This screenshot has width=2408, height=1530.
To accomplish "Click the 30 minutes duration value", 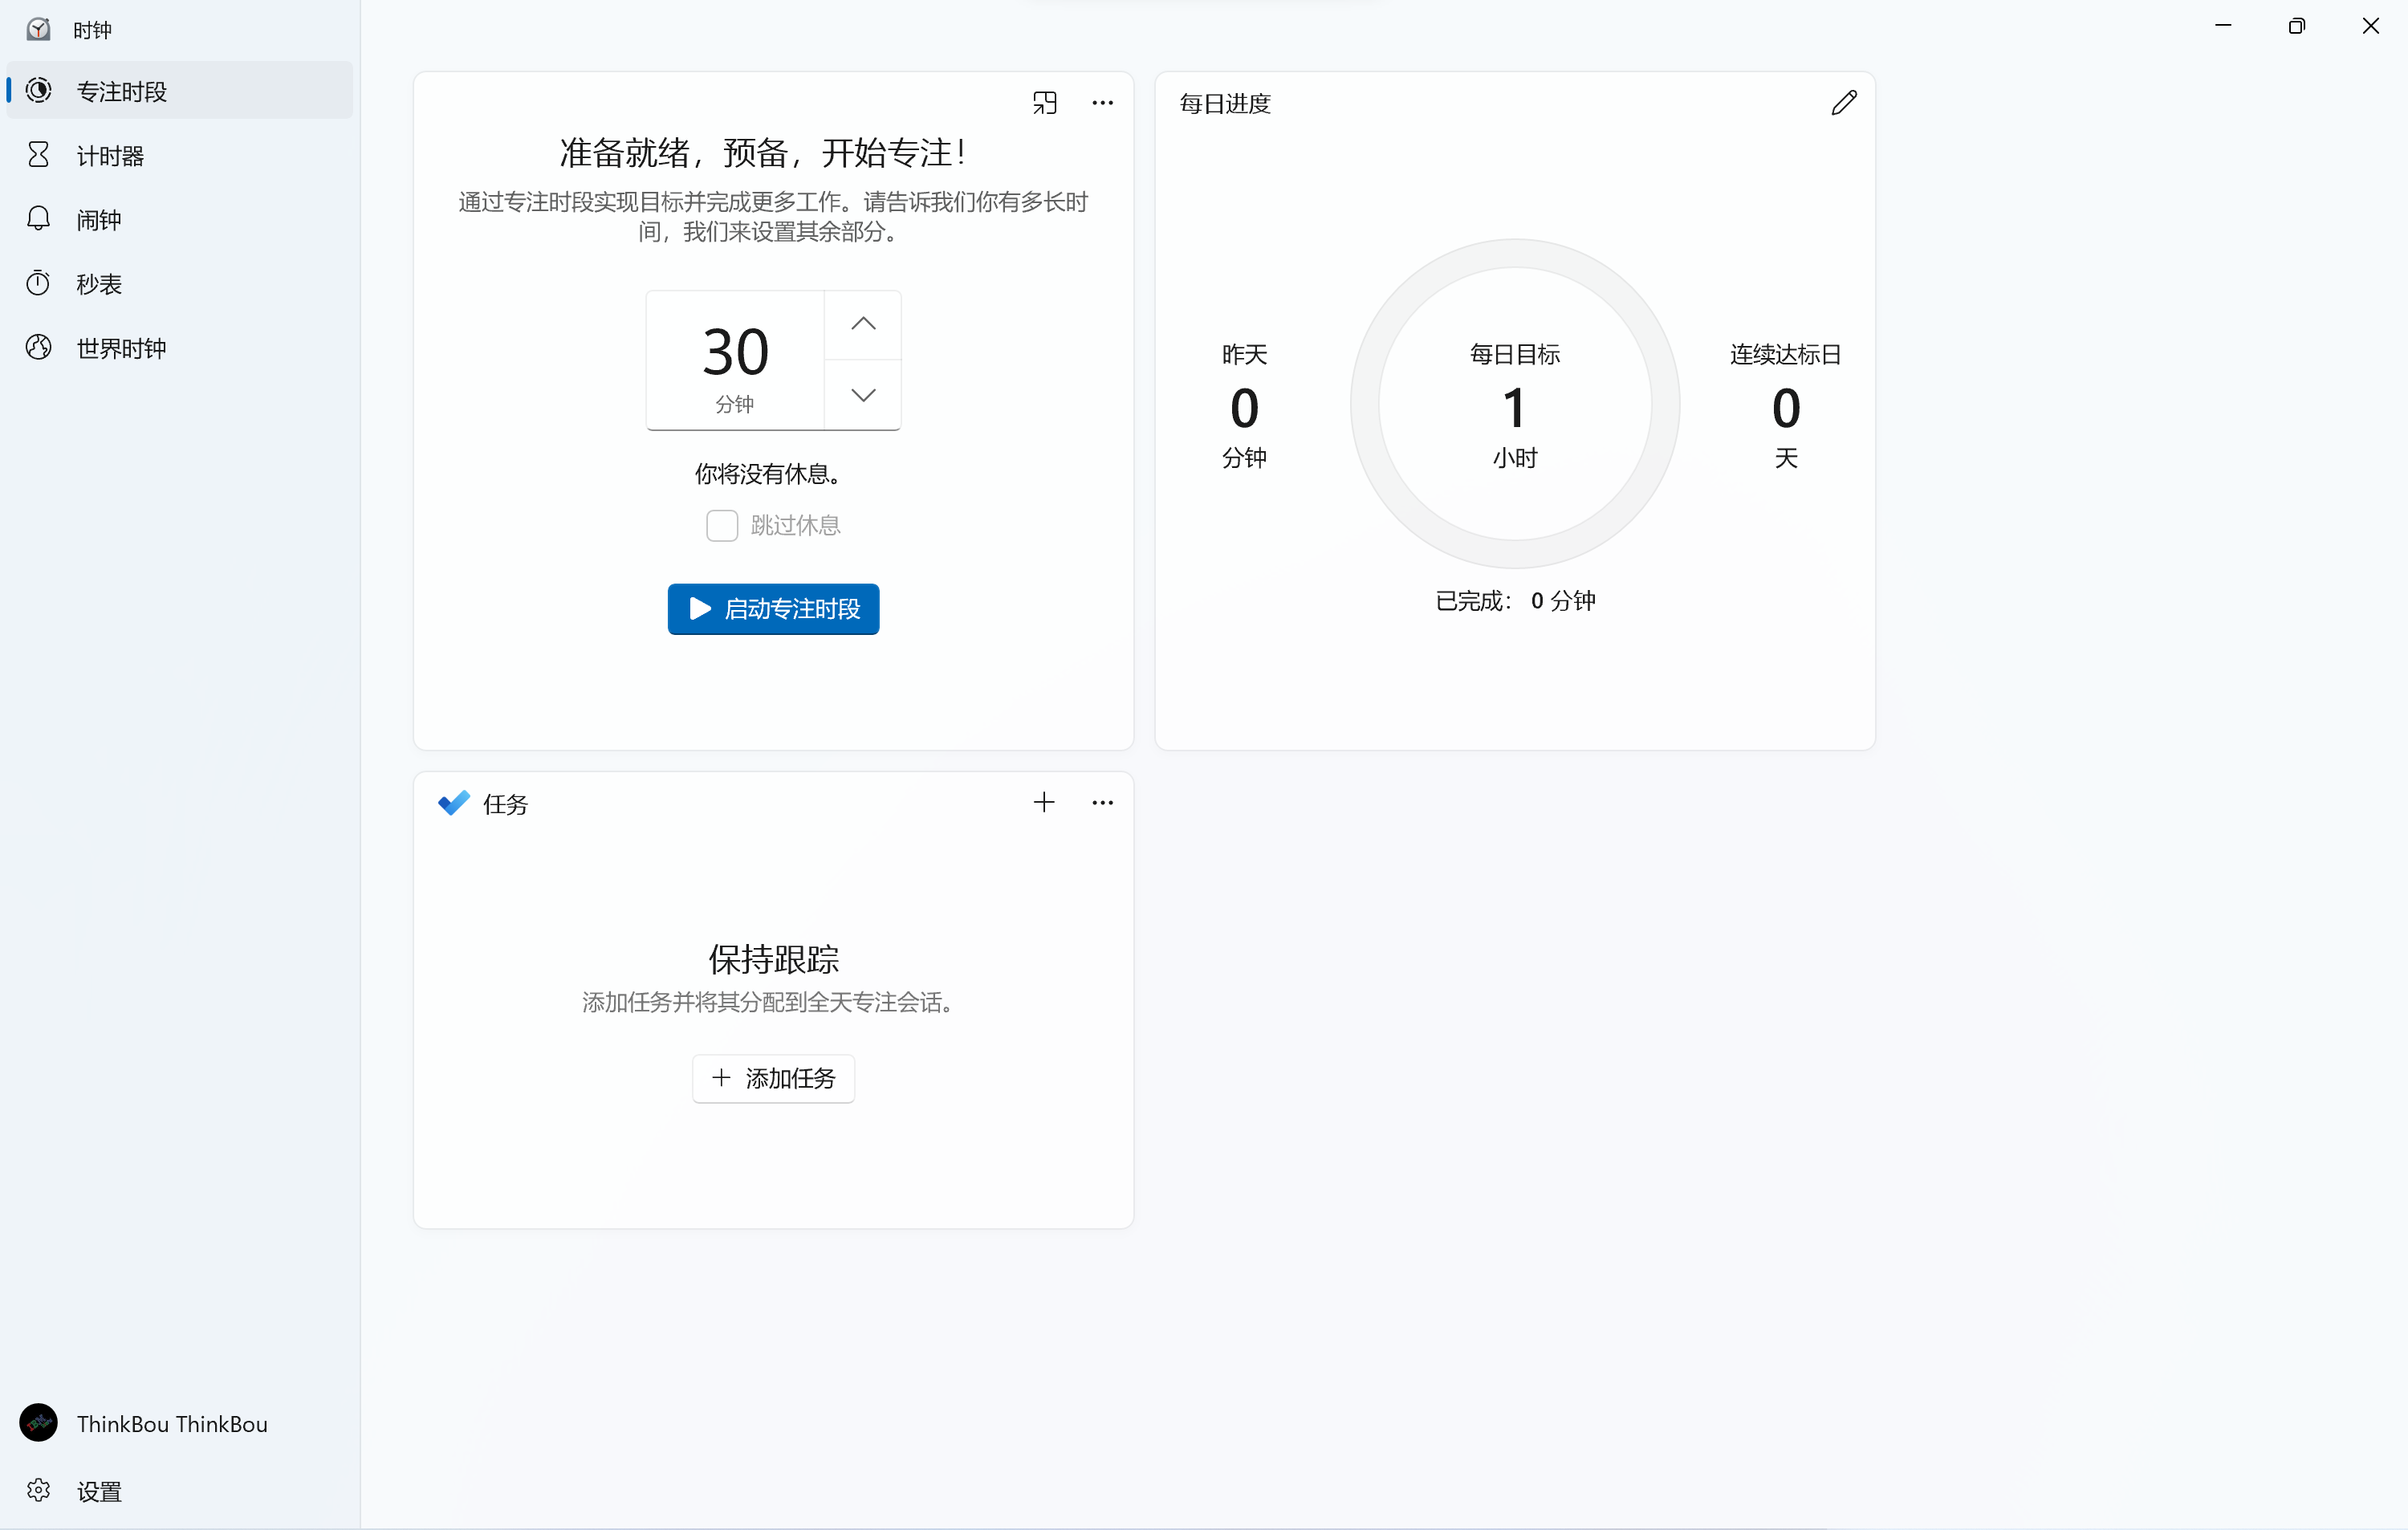I will pyautogui.click(x=735, y=350).
